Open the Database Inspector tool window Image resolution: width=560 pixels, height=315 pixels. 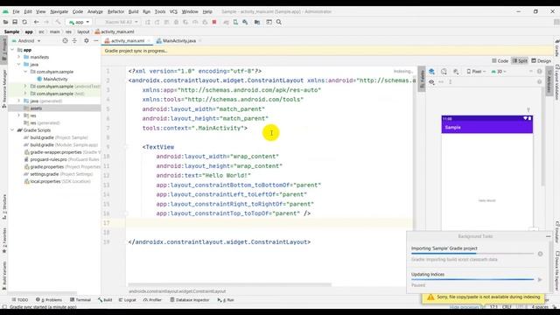pos(190,300)
